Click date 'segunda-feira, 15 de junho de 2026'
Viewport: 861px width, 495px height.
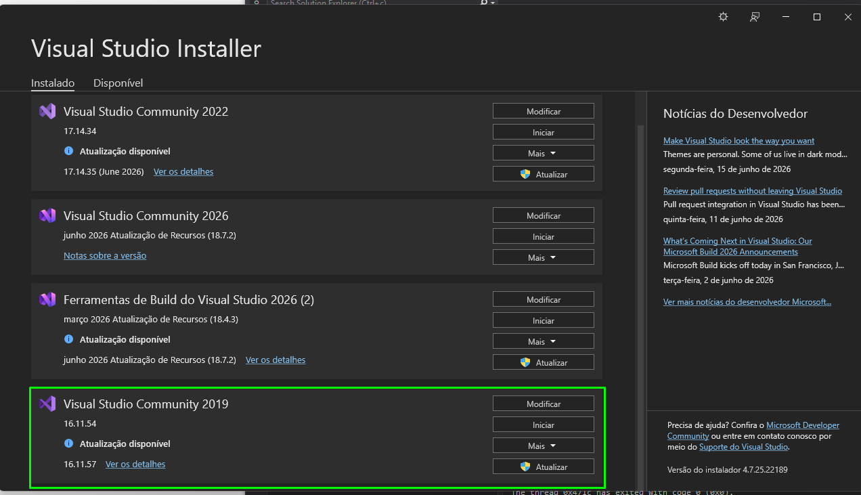coord(727,169)
